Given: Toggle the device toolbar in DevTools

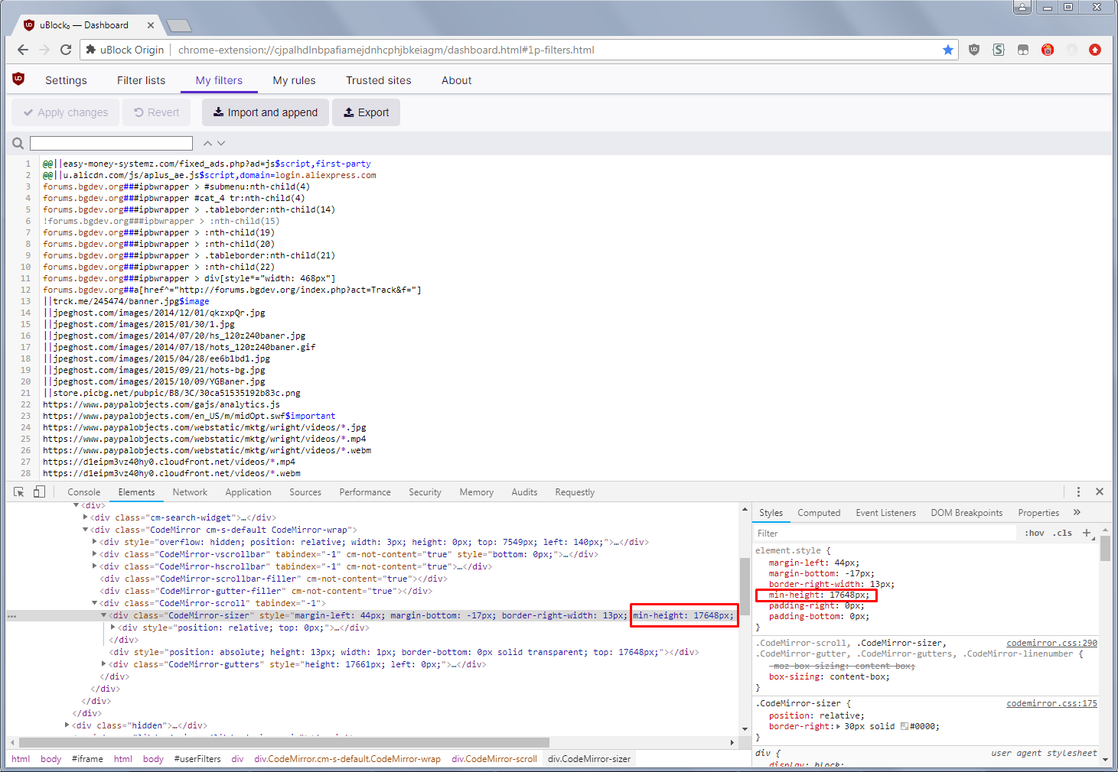Looking at the screenshot, I should pos(39,491).
